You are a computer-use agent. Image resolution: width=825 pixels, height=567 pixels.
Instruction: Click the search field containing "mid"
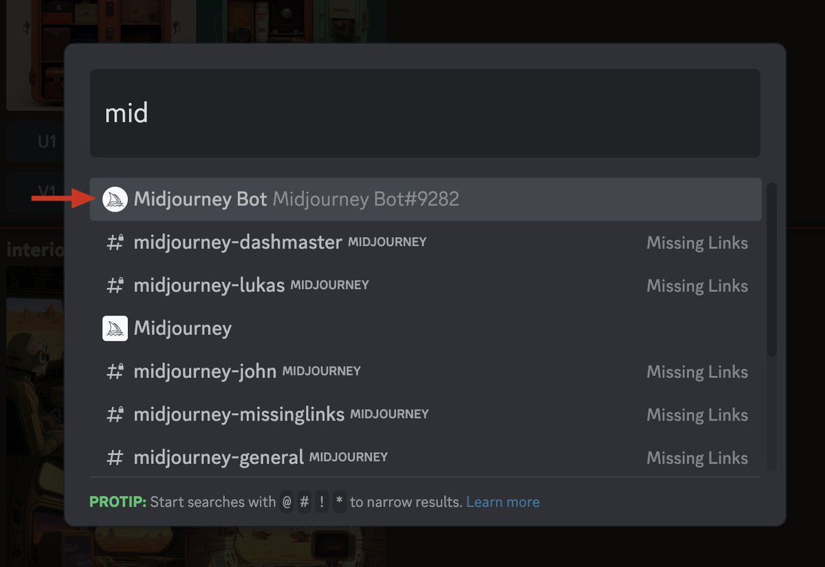[425, 113]
